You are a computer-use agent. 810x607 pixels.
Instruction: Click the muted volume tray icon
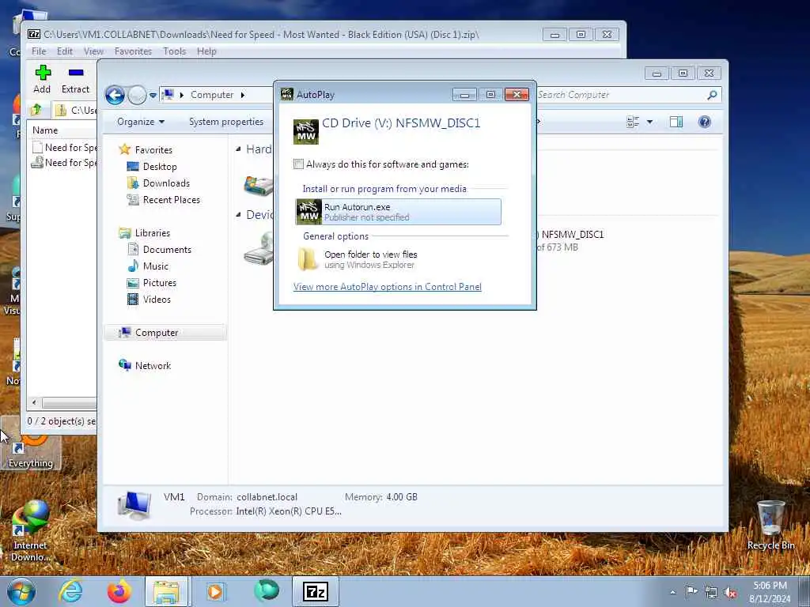pyautogui.click(x=730, y=592)
